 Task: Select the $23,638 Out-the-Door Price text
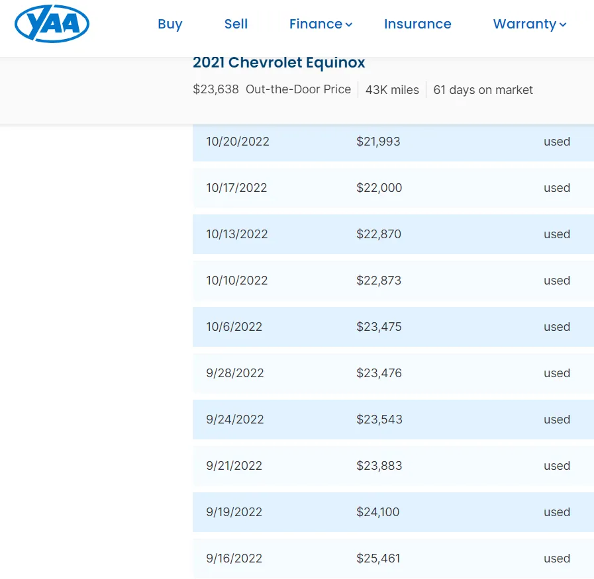click(x=272, y=89)
